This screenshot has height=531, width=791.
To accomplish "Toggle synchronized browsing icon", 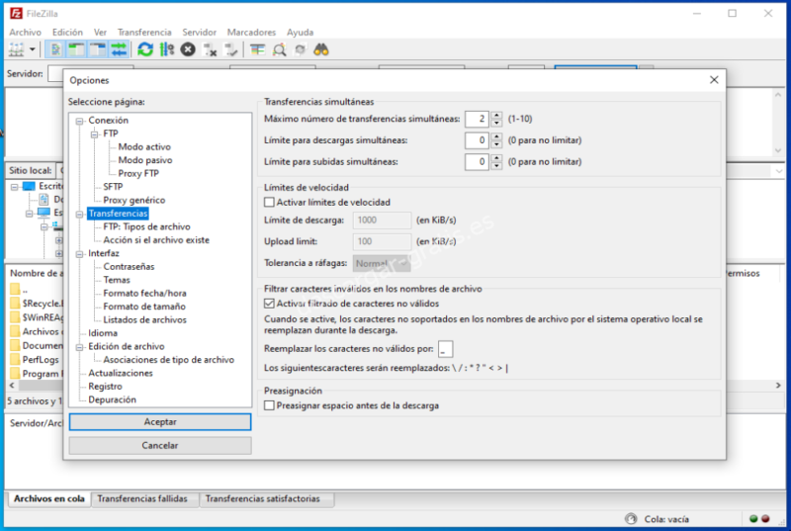I will click(x=301, y=49).
